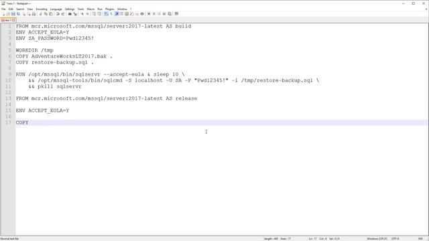Open the Run menu
Screen dimensions: 429x241
(x=100, y=9)
